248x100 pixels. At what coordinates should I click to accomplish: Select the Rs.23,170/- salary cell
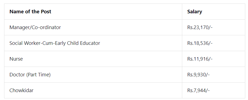tap(213, 27)
